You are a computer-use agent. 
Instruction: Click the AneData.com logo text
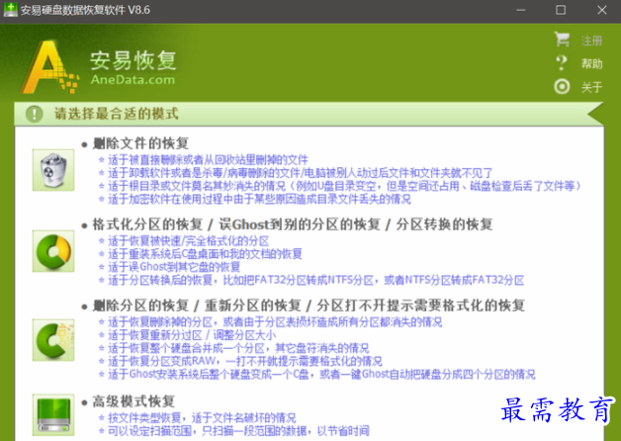(133, 79)
